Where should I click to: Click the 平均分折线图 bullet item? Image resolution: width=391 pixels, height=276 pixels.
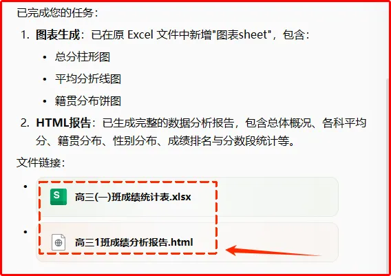88,79
